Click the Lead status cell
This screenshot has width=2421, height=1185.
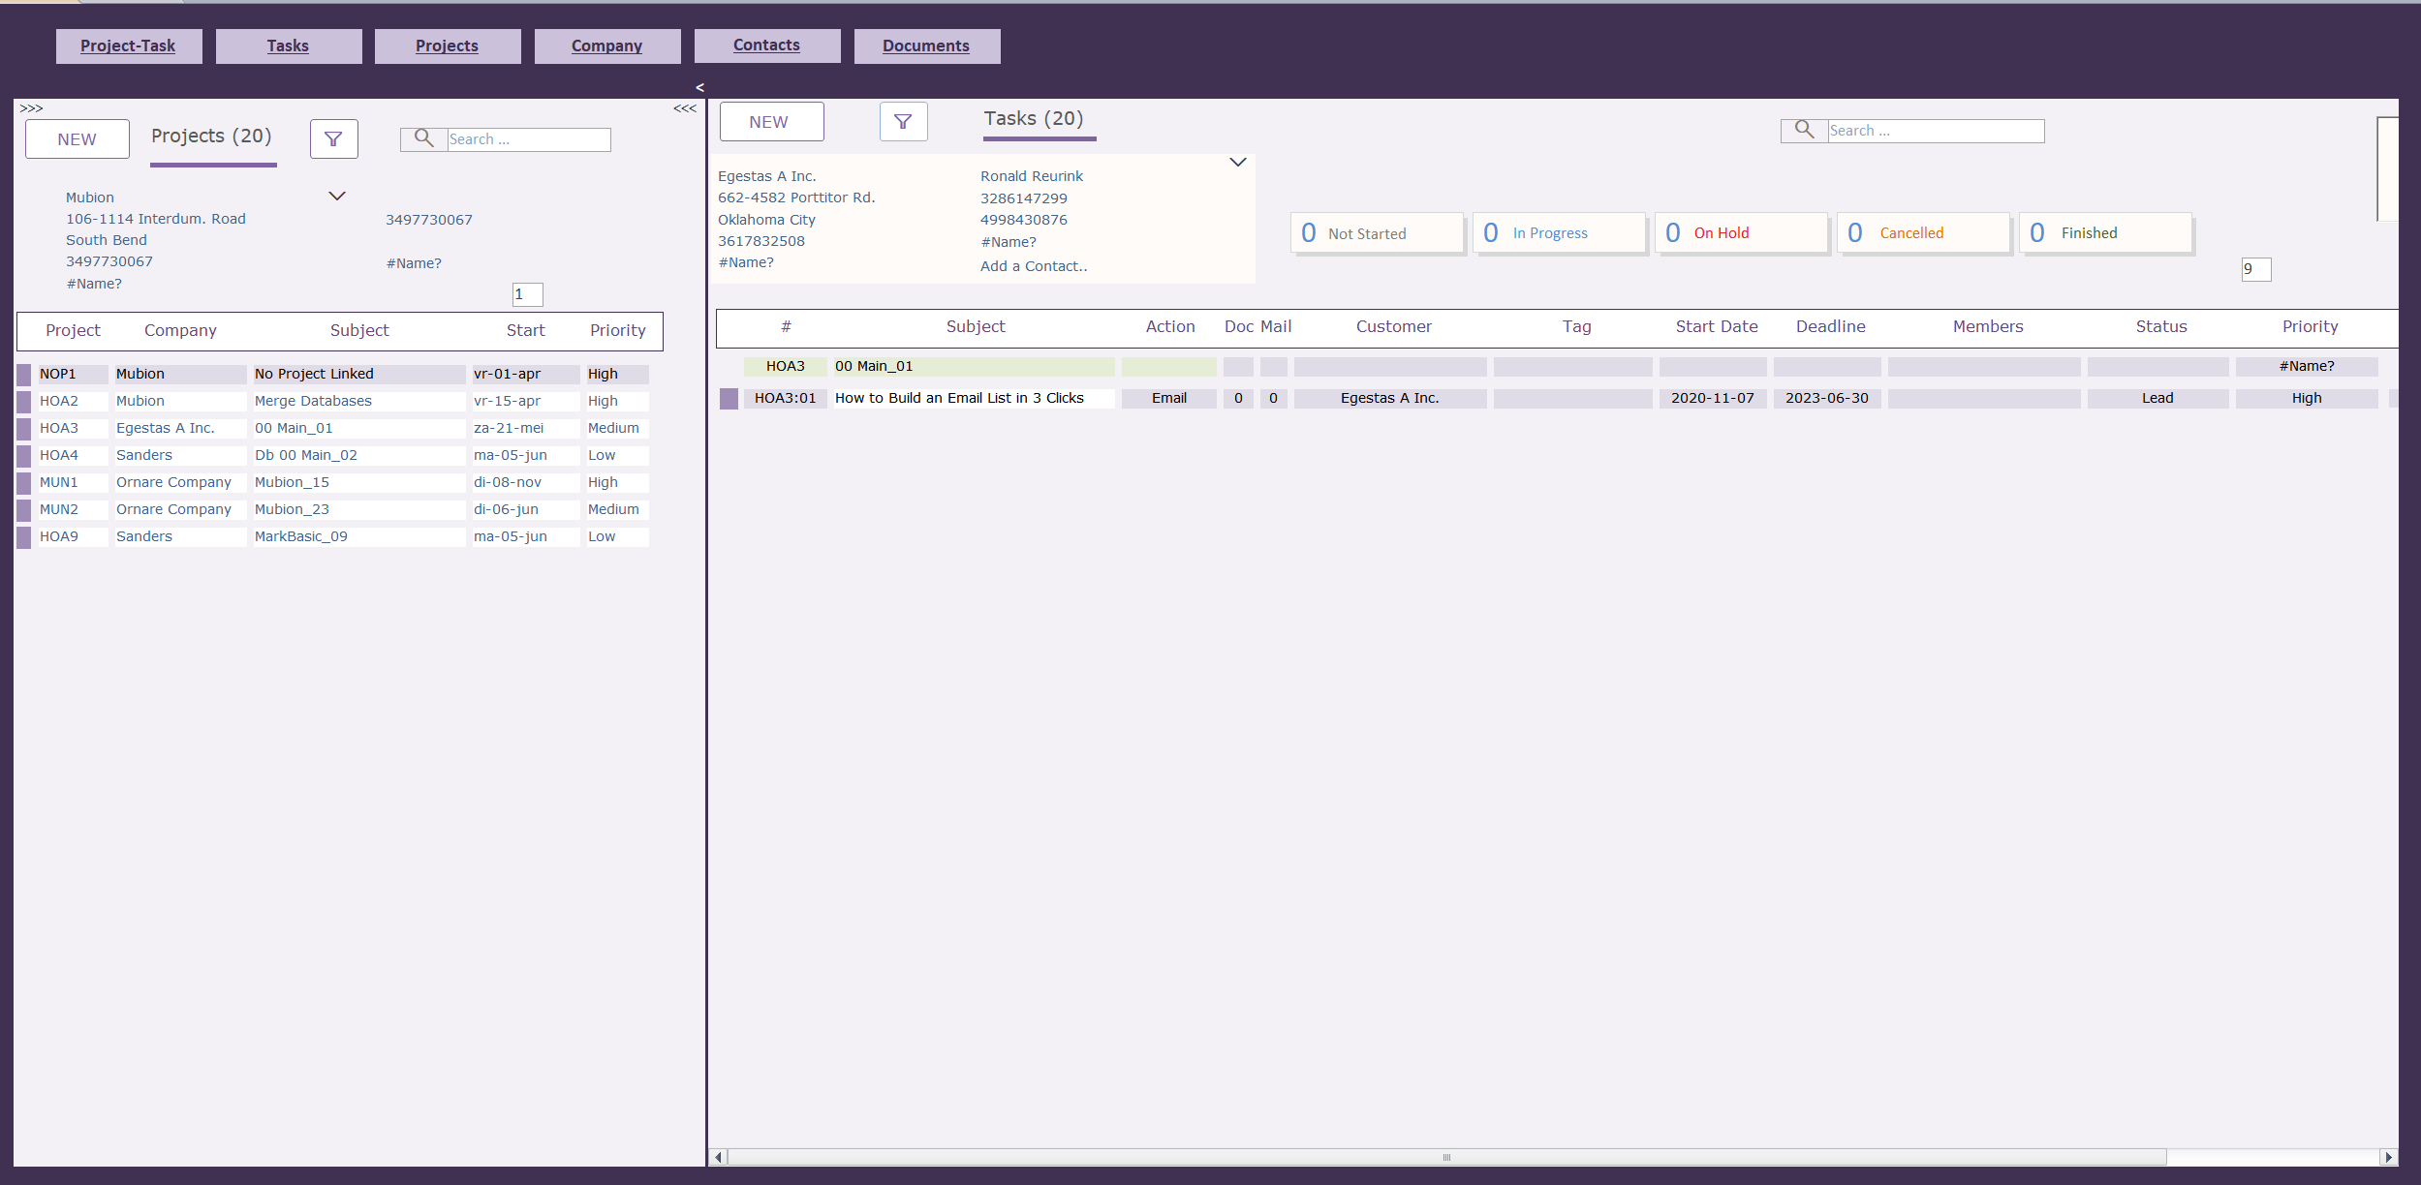pyautogui.click(x=2157, y=398)
